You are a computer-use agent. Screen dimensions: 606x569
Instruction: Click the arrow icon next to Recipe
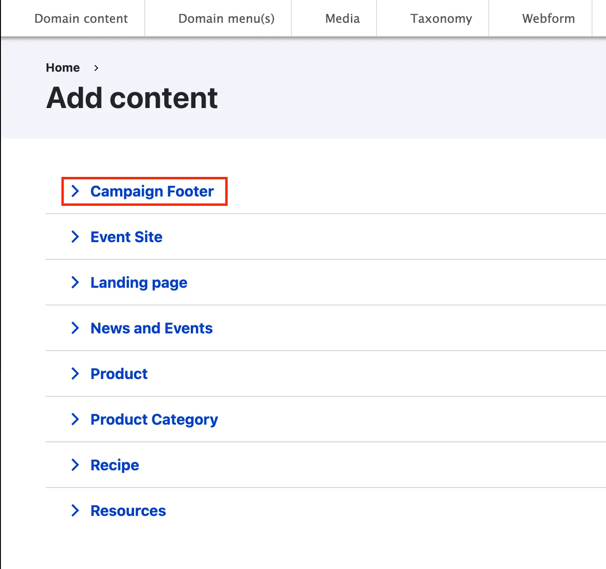click(75, 465)
